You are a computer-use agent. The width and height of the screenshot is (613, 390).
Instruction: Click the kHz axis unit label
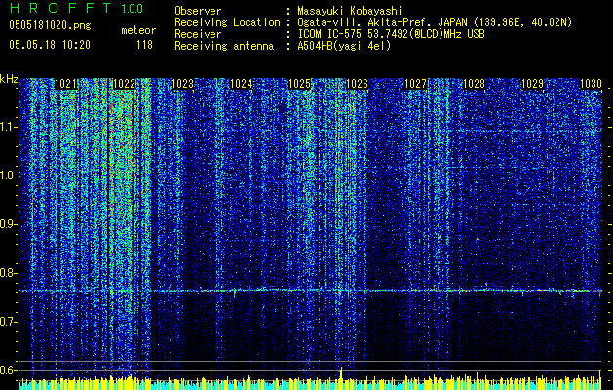(9, 79)
